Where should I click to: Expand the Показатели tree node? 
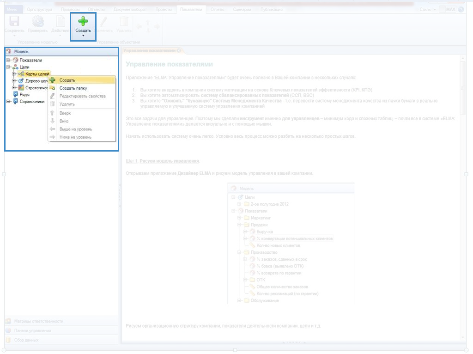click(x=9, y=60)
